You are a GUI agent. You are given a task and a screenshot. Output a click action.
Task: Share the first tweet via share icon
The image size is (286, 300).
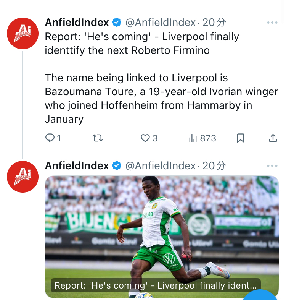[273, 138]
